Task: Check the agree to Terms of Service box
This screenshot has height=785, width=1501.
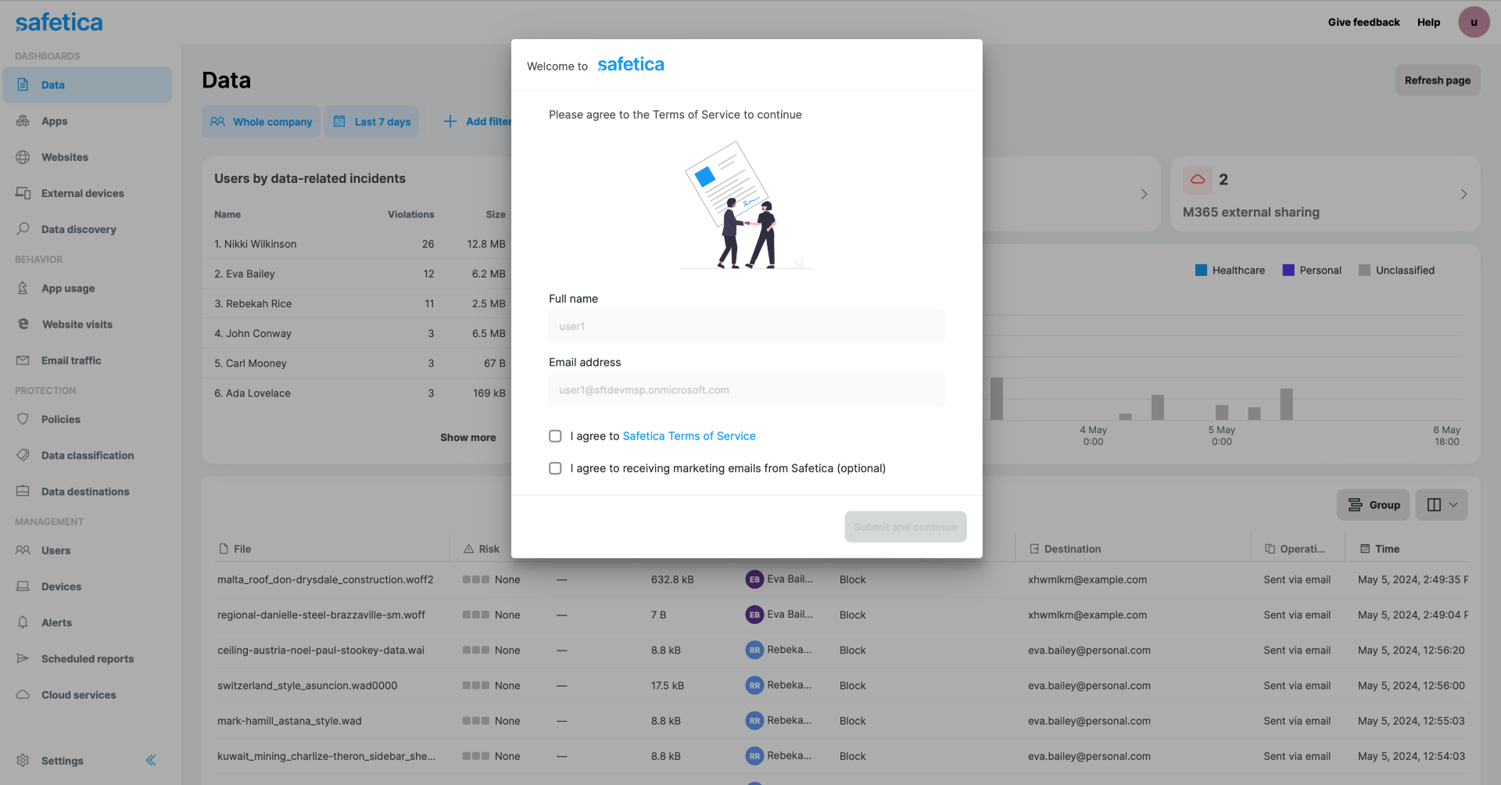Action: click(555, 436)
